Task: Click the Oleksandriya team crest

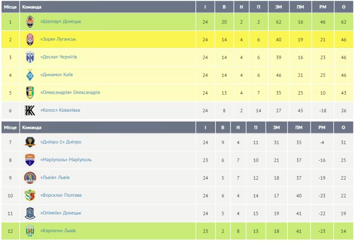Action: coord(30,93)
